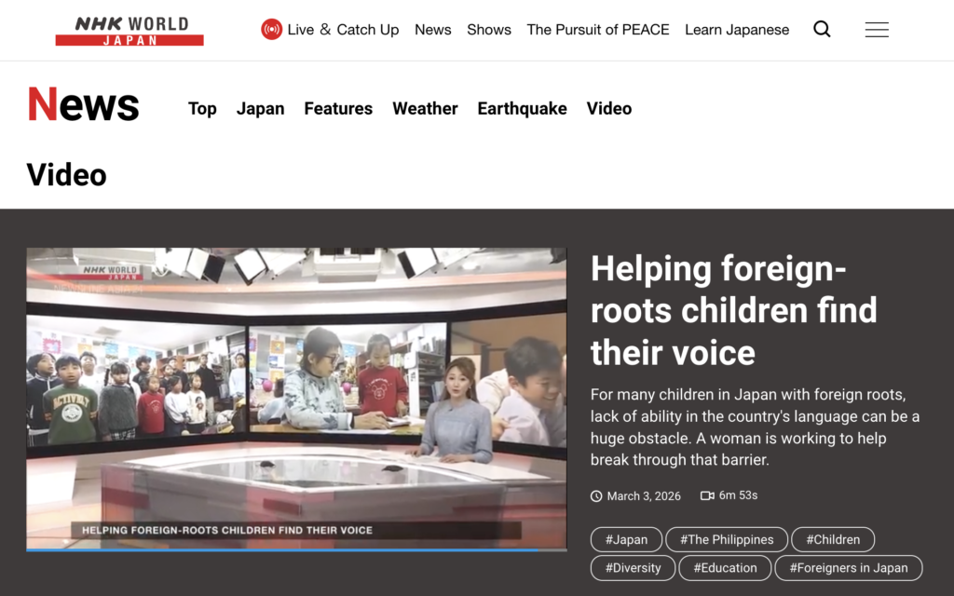Screen dimensions: 954x596
Task: Click the large News section logo
Action: click(x=83, y=106)
